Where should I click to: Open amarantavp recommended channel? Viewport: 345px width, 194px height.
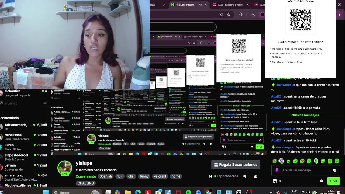point(23,177)
